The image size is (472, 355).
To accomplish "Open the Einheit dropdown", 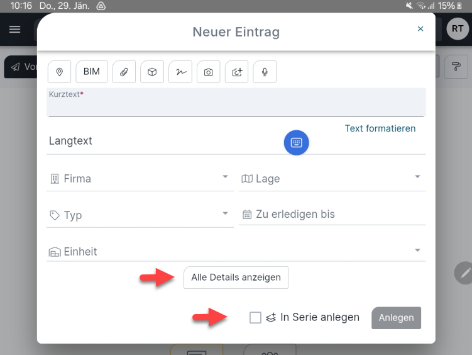I will [x=236, y=251].
